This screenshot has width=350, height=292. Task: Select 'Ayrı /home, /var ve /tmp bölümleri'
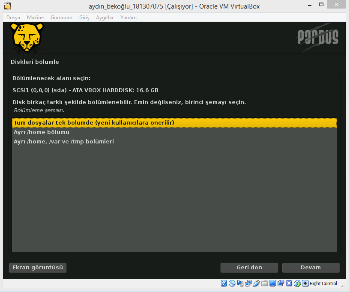[174, 141]
